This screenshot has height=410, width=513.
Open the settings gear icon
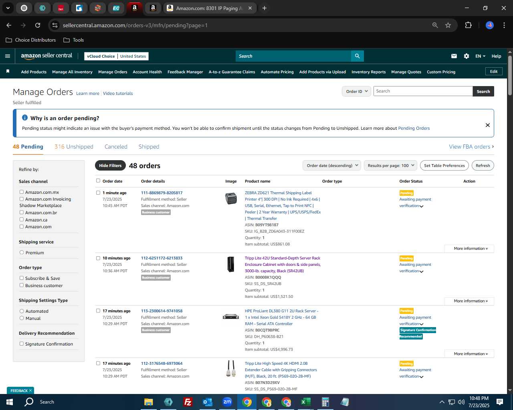(467, 56)
